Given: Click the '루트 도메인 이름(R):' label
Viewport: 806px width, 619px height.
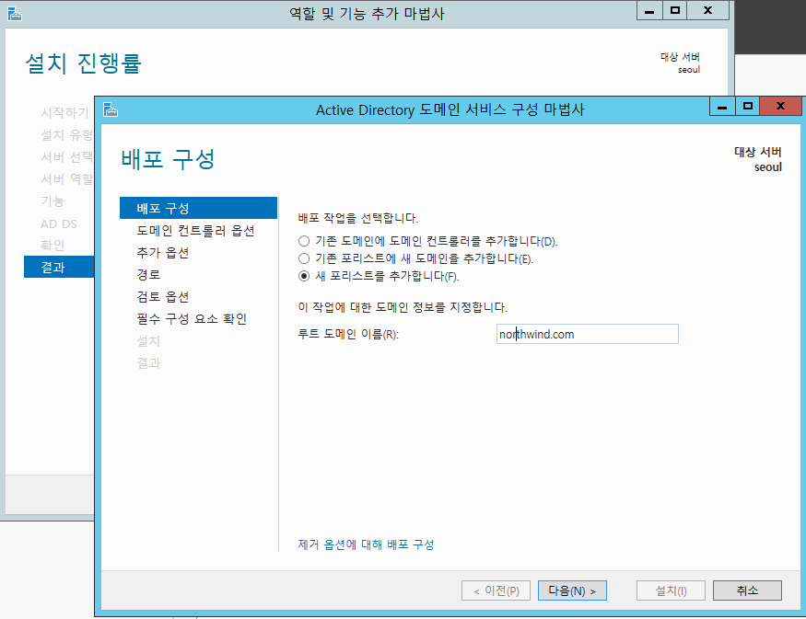Looking at the screenshot, I should (348, 335).
